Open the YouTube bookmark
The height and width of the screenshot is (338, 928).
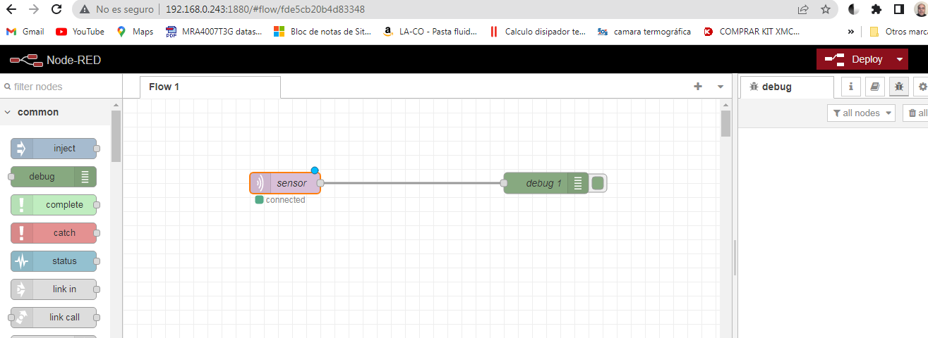(x=80, y=32)
